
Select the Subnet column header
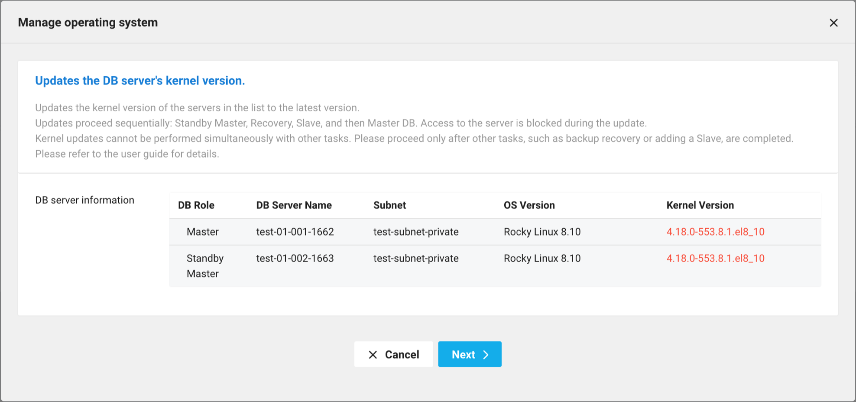389,205
